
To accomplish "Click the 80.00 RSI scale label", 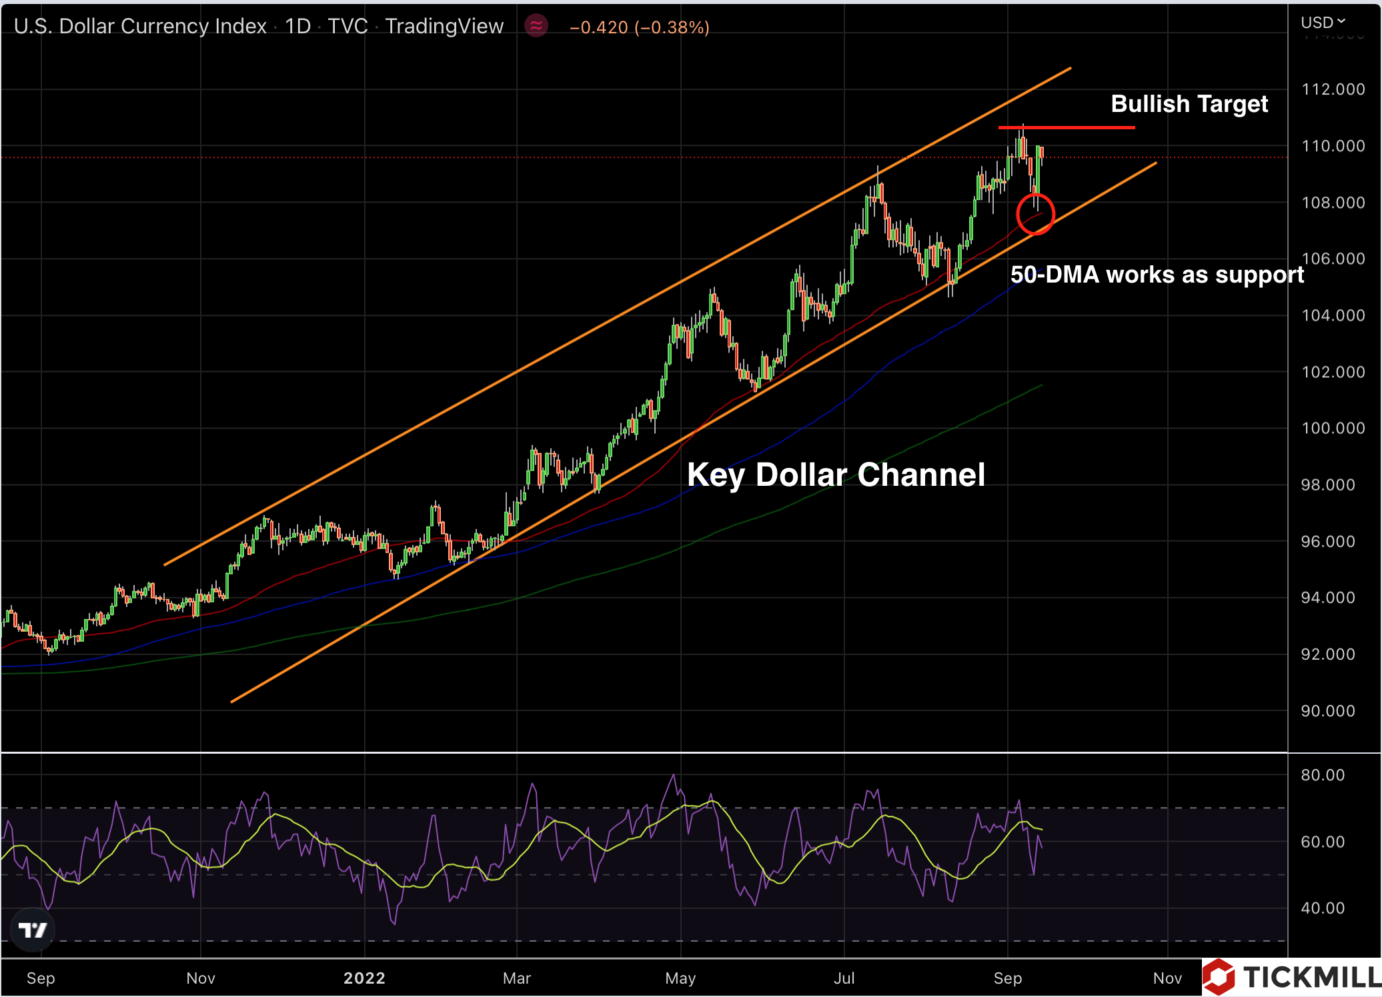I will tap(1322, 775).
